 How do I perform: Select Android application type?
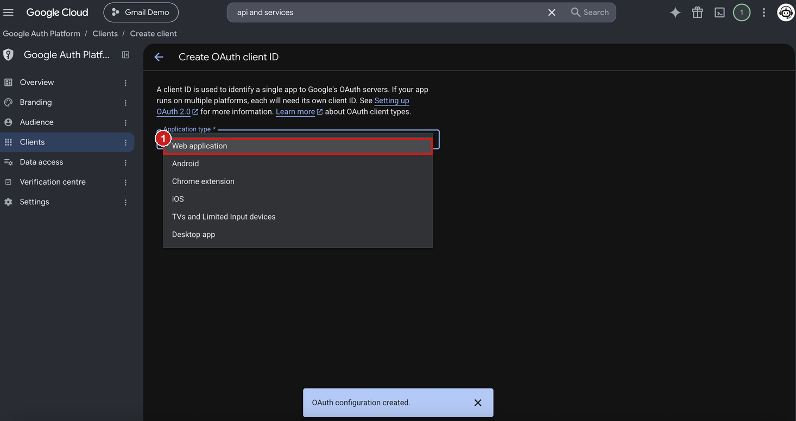click(298, 164)
